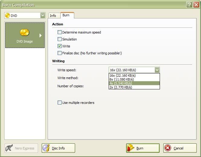Click the Nero Express button
The height and width of the screenshot is (157, 201).
coord(21,148)
